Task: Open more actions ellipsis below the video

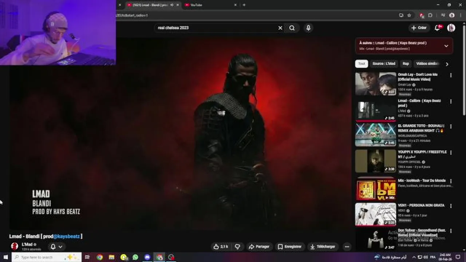Action: (x=347, y=247)
